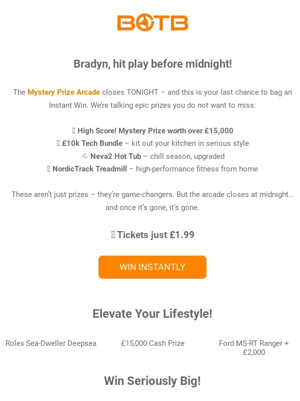Click the ticket emoji before Tickets just £1.99

(113, 235)
